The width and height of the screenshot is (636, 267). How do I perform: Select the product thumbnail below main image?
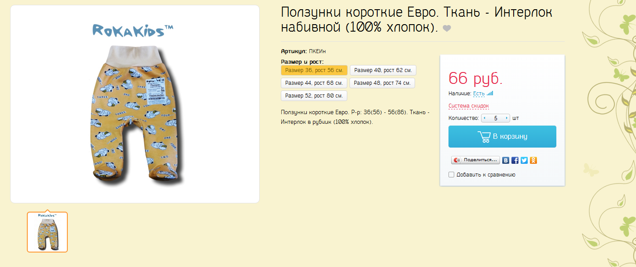[x=47, y=232]
